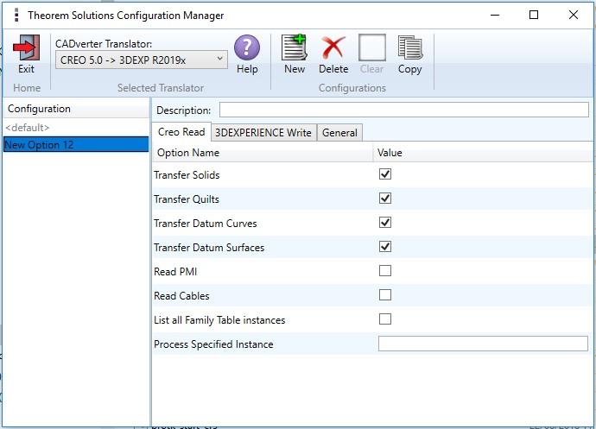Screen dimensions: 596x429
Task: Click the Transfer Solids option label
Action: 187,175
